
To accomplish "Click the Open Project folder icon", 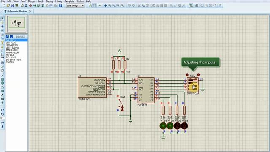I will (8, 5).
